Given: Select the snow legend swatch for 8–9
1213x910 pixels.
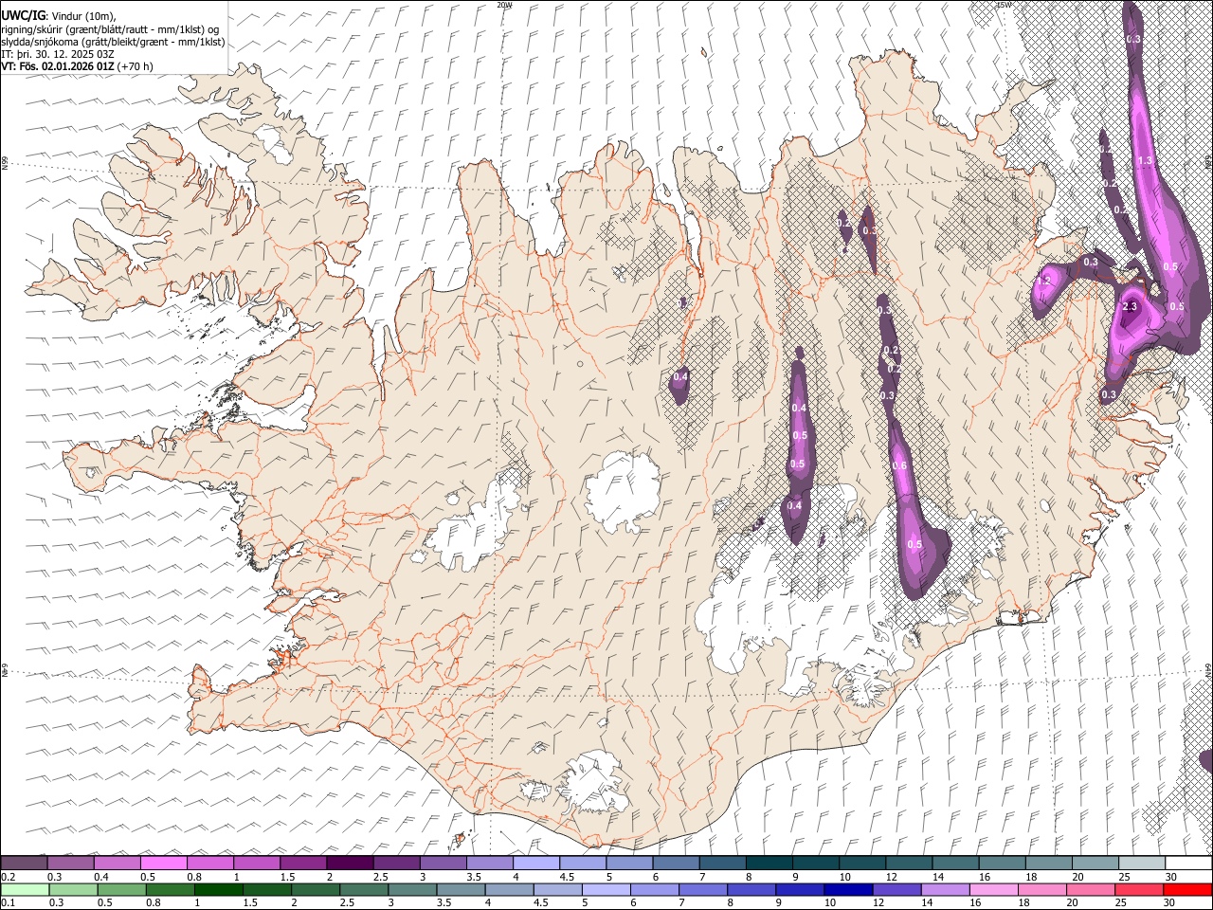Looking at the screenshot, I should (769, 864).
